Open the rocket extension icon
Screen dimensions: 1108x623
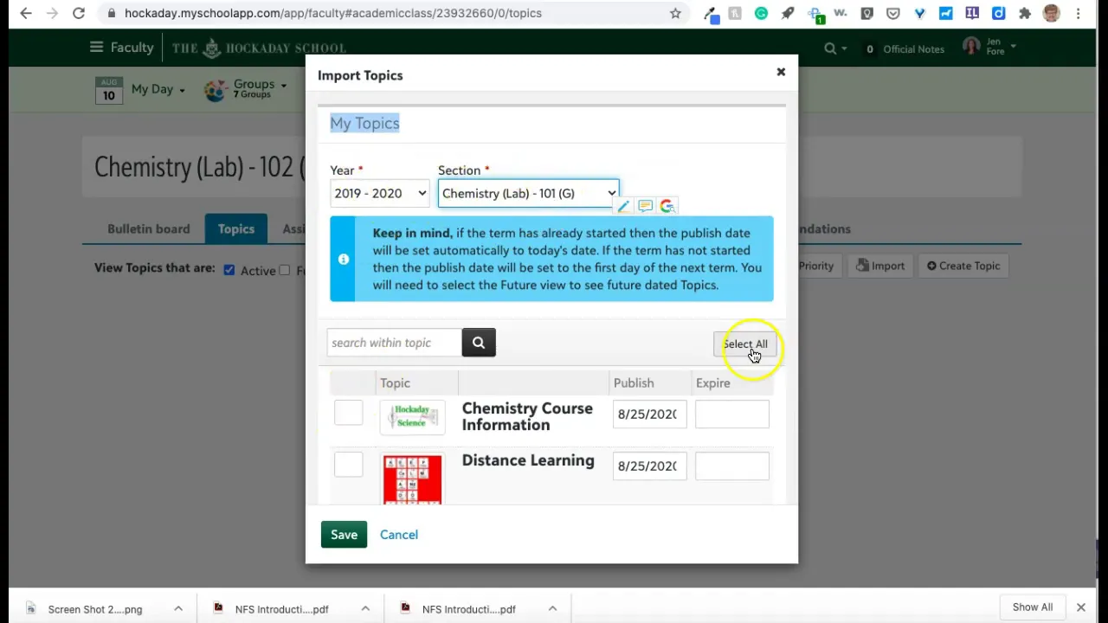[x=788, y=13]
